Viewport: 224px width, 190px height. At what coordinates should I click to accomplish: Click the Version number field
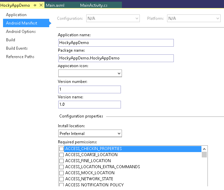[x=90, y=89]
